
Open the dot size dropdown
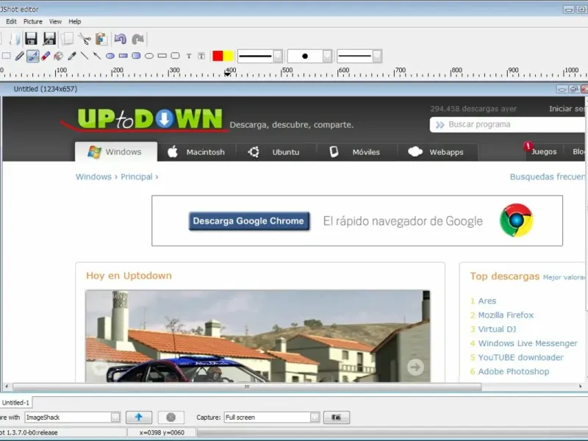point(327,57)
